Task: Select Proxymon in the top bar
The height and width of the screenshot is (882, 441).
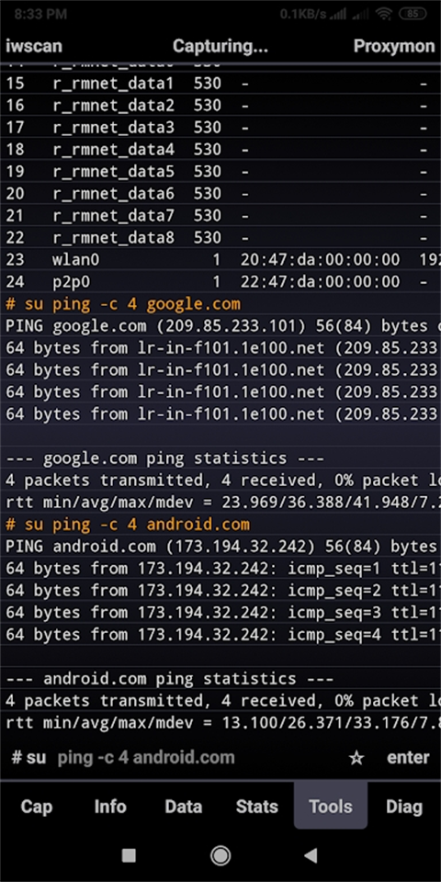Action: (394, 46)
